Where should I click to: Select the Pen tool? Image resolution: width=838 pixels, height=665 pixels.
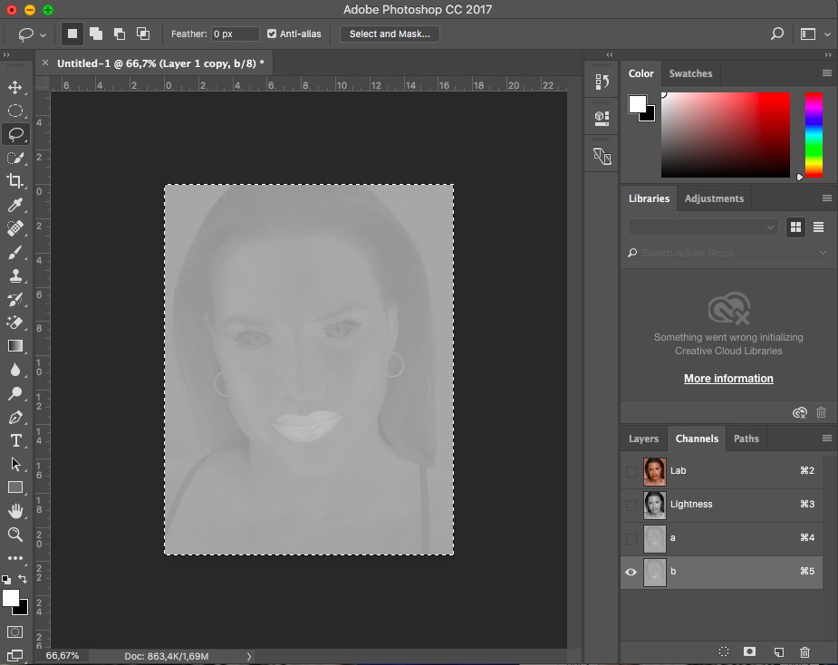pos(15,417)
